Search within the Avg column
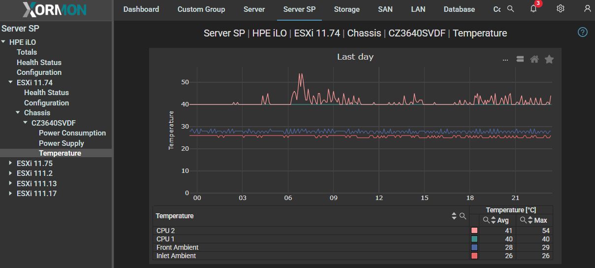The height and width of the screenshot is (268, 595). [x=486, y=220]
